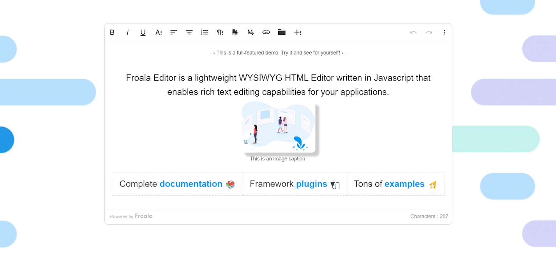Click the 'full-featured demo' line
The width and height of the screenshot is (556, 253).
point(278,53)
